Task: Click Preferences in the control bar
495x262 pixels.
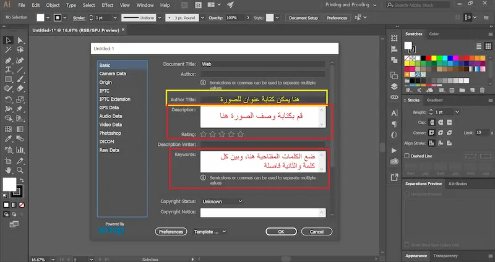Action: pos(337,18)
